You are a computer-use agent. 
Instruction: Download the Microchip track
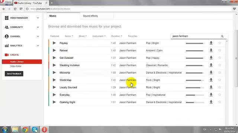211,72
